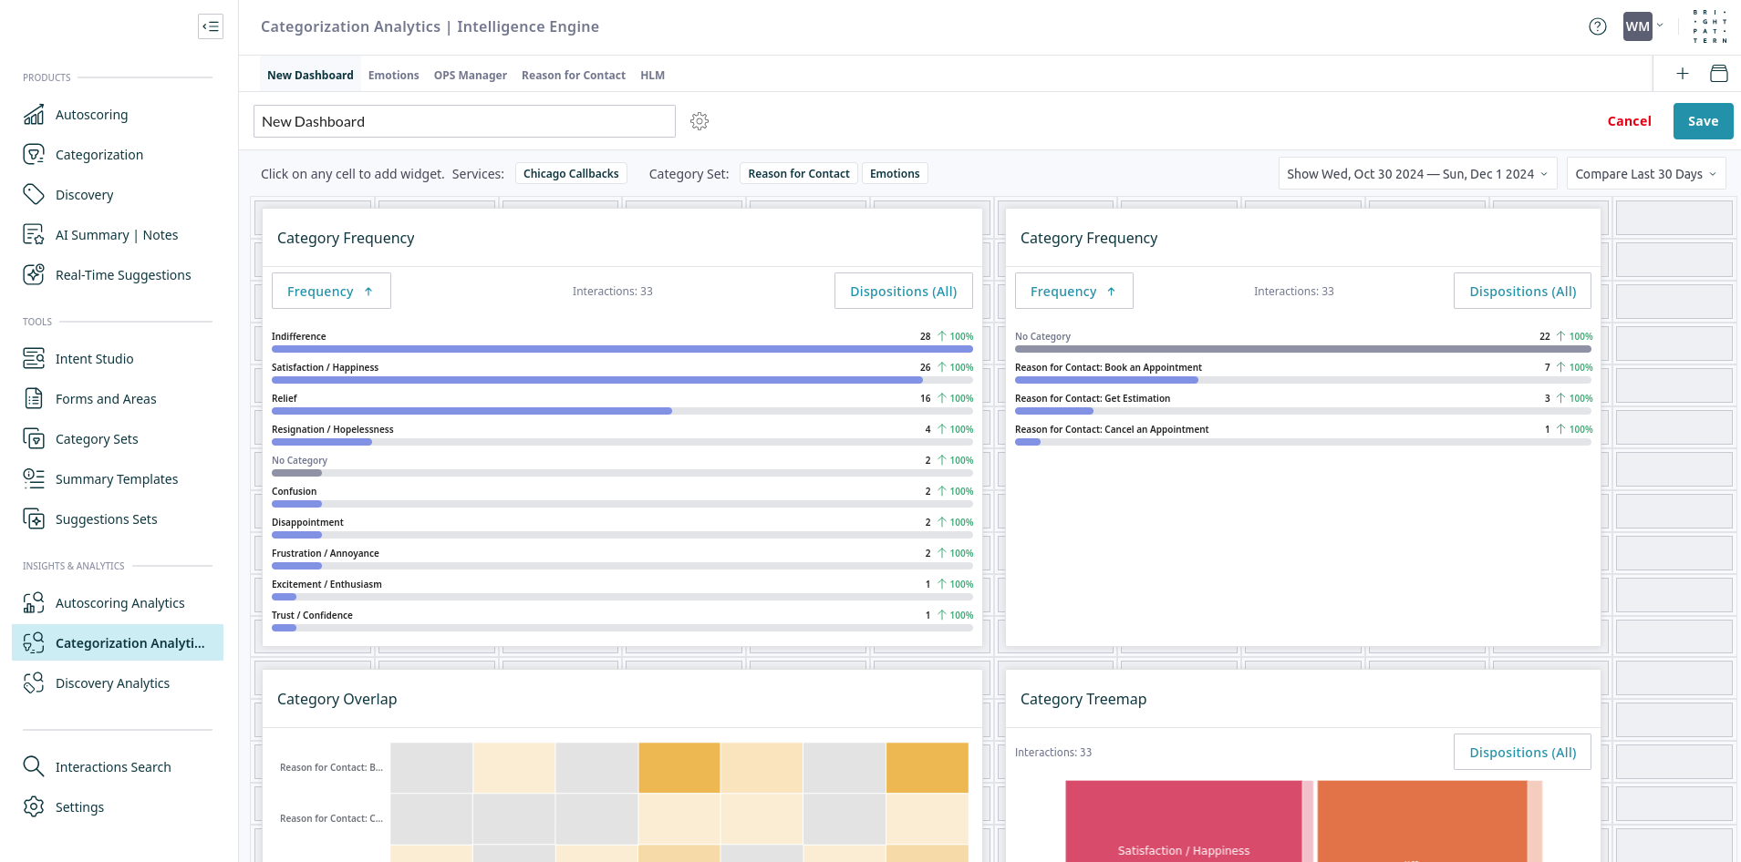The height and width of the screenshot is (862, 1741).
Task: Toggle the Reason for Contact category set chip
Action: [x=798, y=174]
